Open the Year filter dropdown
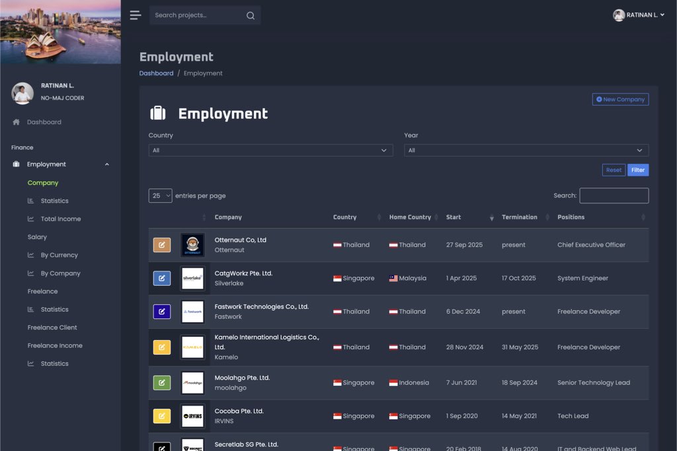 point(526,151)
